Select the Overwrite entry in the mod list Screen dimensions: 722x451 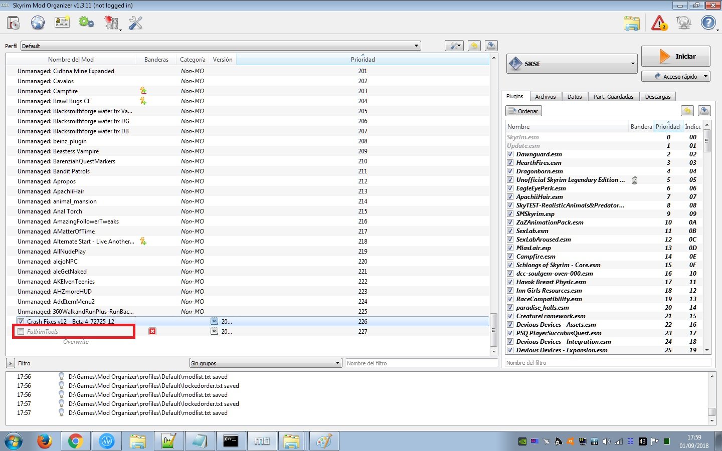click(76, 342)
